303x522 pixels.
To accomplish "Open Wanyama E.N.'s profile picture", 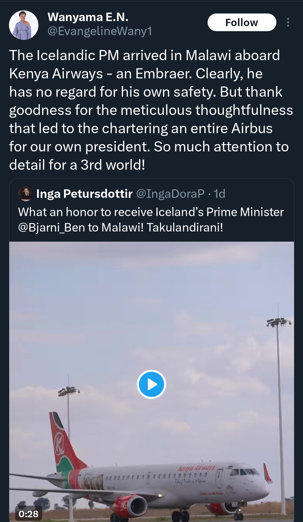I will (x=24, y=25).
